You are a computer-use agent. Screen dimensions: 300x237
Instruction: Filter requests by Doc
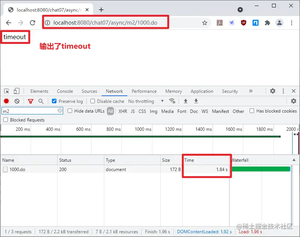[x=194, y=111]
